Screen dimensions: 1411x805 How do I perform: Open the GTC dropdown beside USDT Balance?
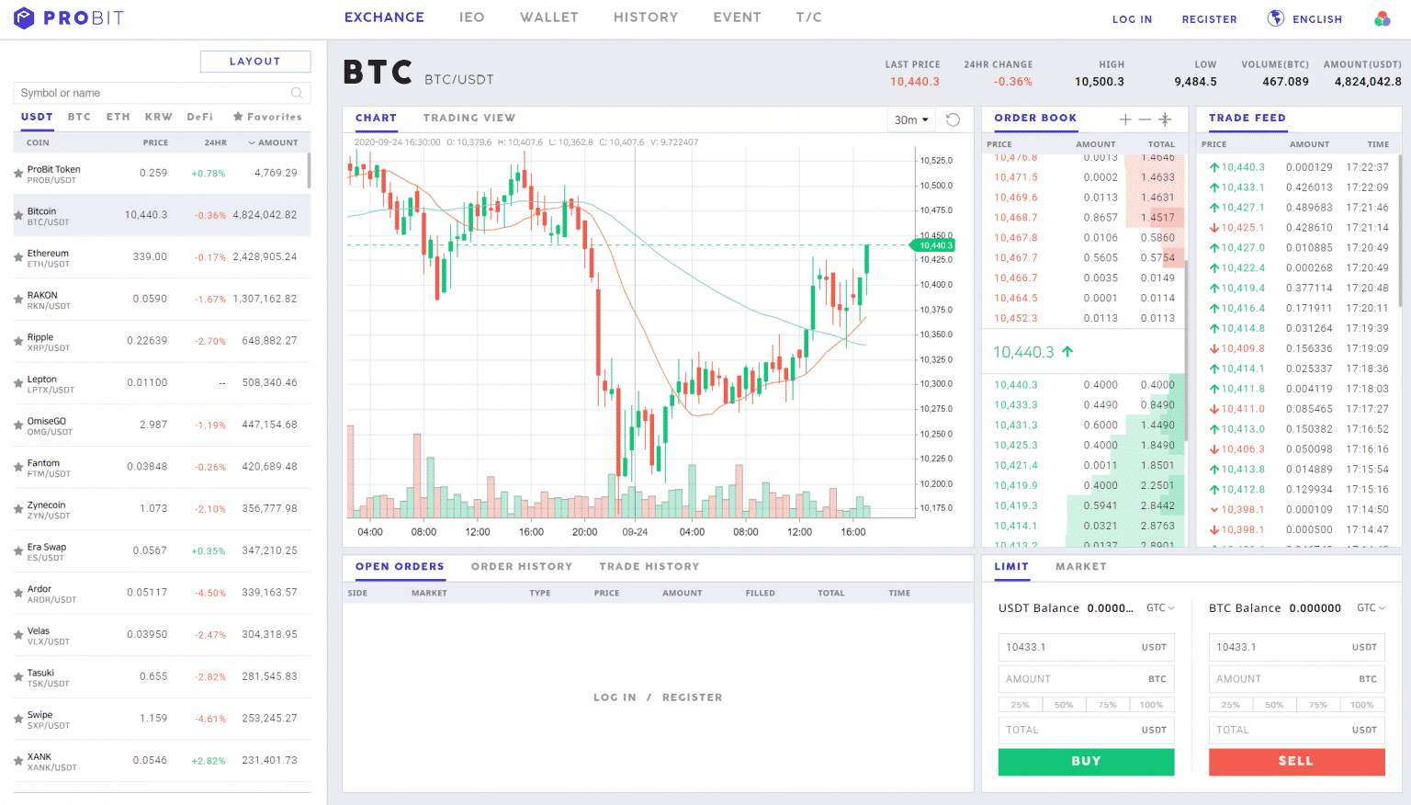[x=1160, y=608]
